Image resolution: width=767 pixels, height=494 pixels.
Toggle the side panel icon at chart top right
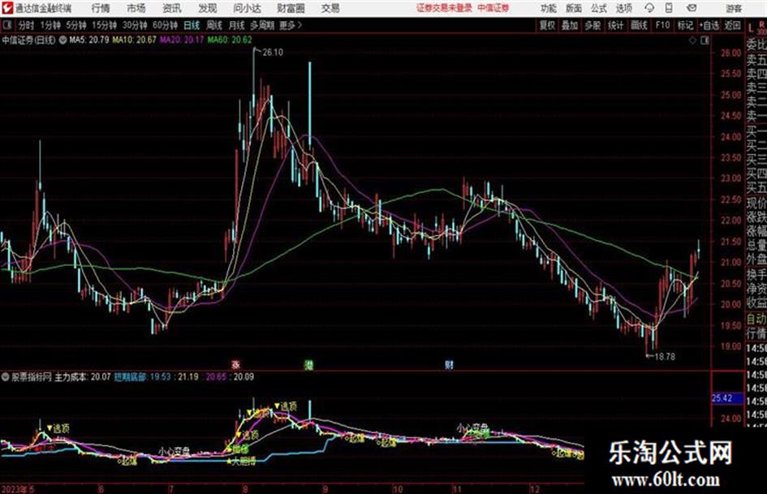(x=705, y=40)
